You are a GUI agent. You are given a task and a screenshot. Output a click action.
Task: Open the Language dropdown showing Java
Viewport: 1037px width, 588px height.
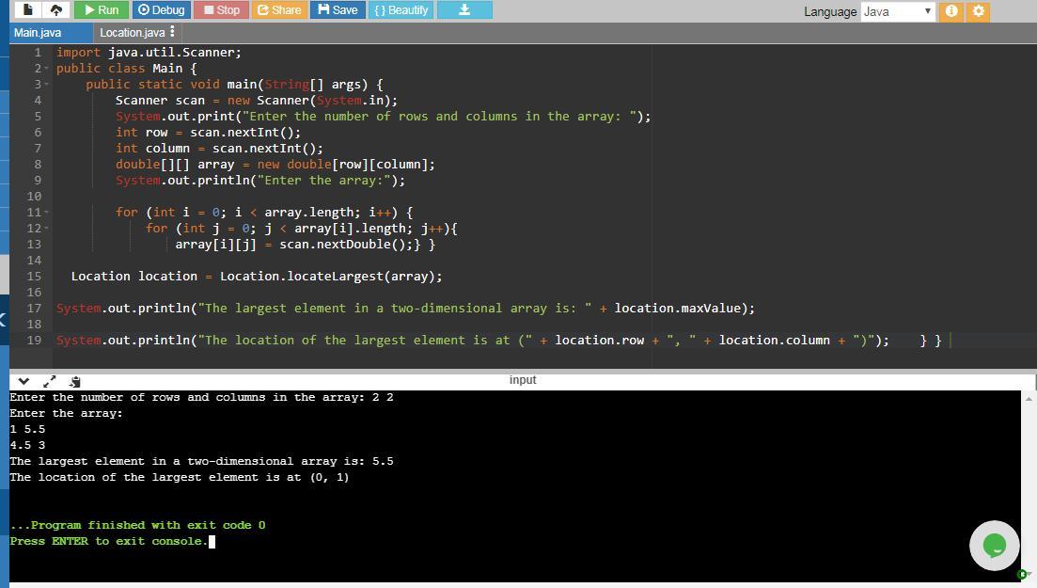897,11
